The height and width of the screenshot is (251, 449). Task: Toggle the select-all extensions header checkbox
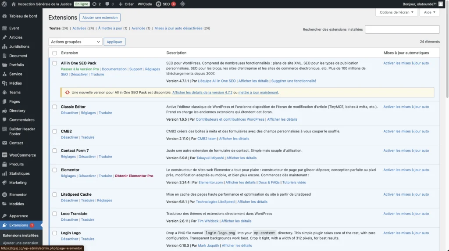[55, 53]
